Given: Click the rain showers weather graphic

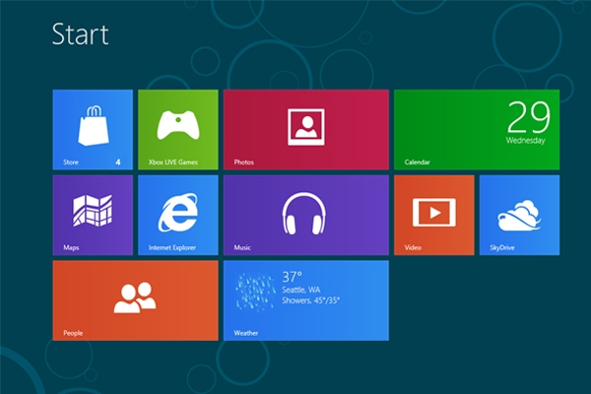Looking at the screenshot, I should (x=255, y=292).
